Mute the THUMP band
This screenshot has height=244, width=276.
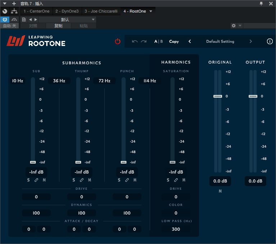(90, 180)
